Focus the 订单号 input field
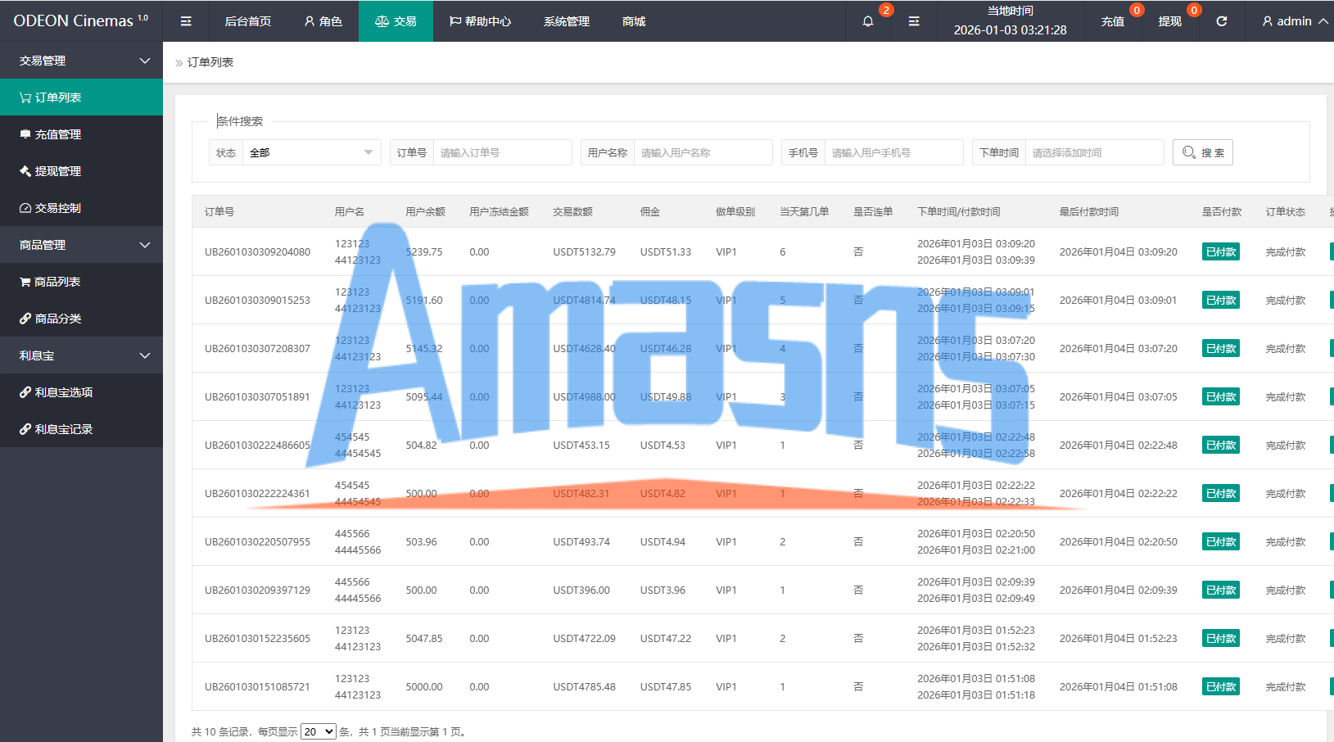Screen dimensions: 1334x742 (x=502, y=152)
